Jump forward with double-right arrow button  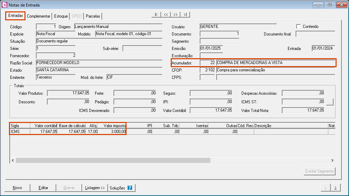click(x=176, y=14)
